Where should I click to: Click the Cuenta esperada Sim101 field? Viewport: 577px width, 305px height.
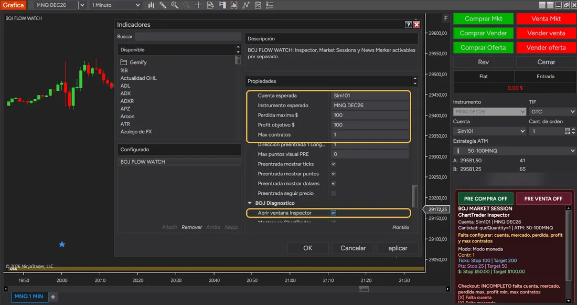coord(370,96)
